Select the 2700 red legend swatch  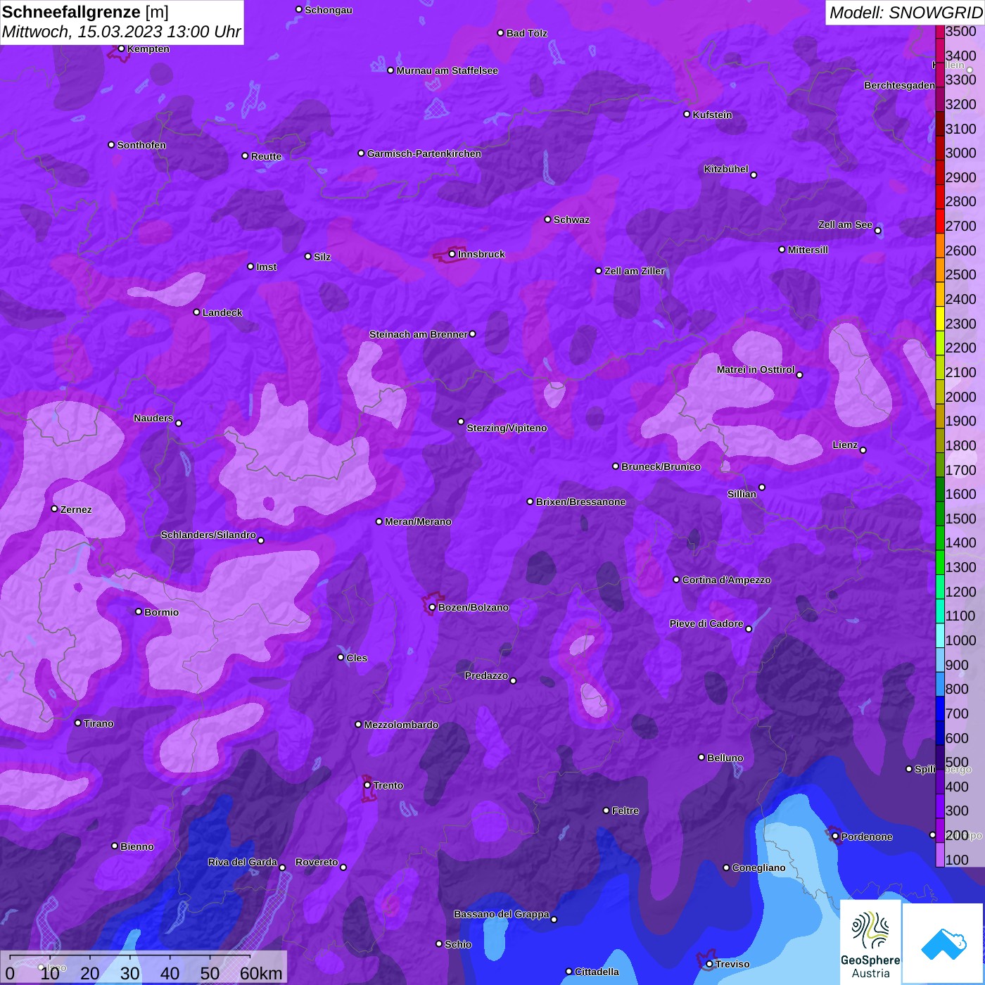[x=940, y=220]
